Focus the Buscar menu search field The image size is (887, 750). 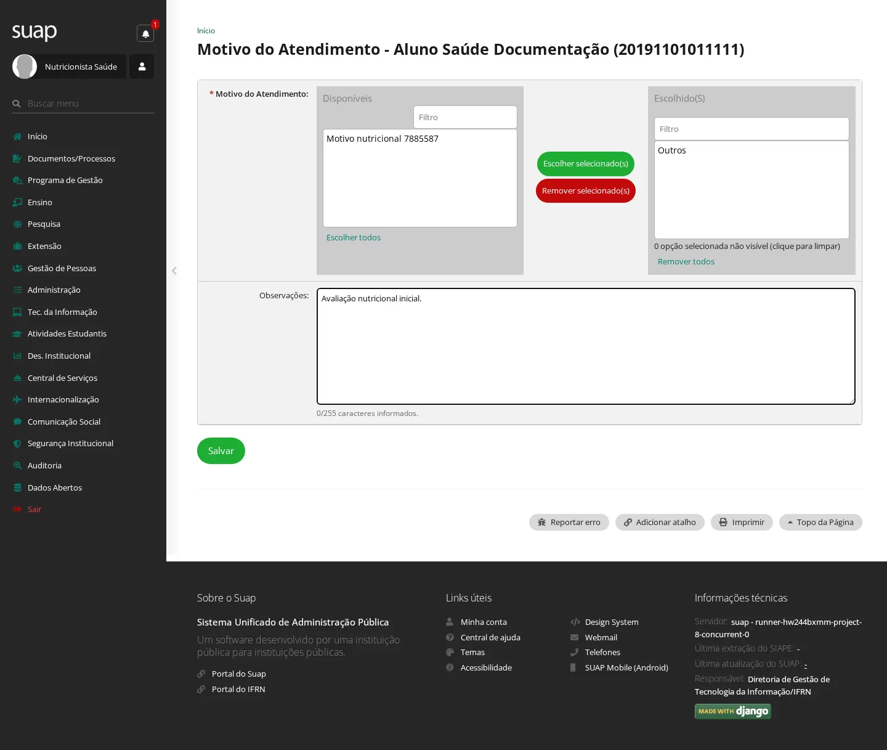point(83,104)
